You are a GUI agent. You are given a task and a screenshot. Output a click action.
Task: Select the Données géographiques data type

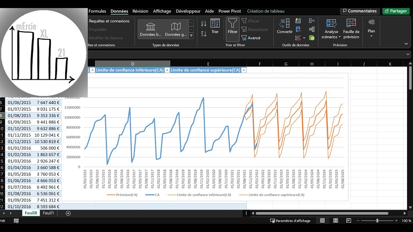click(176, 29)
